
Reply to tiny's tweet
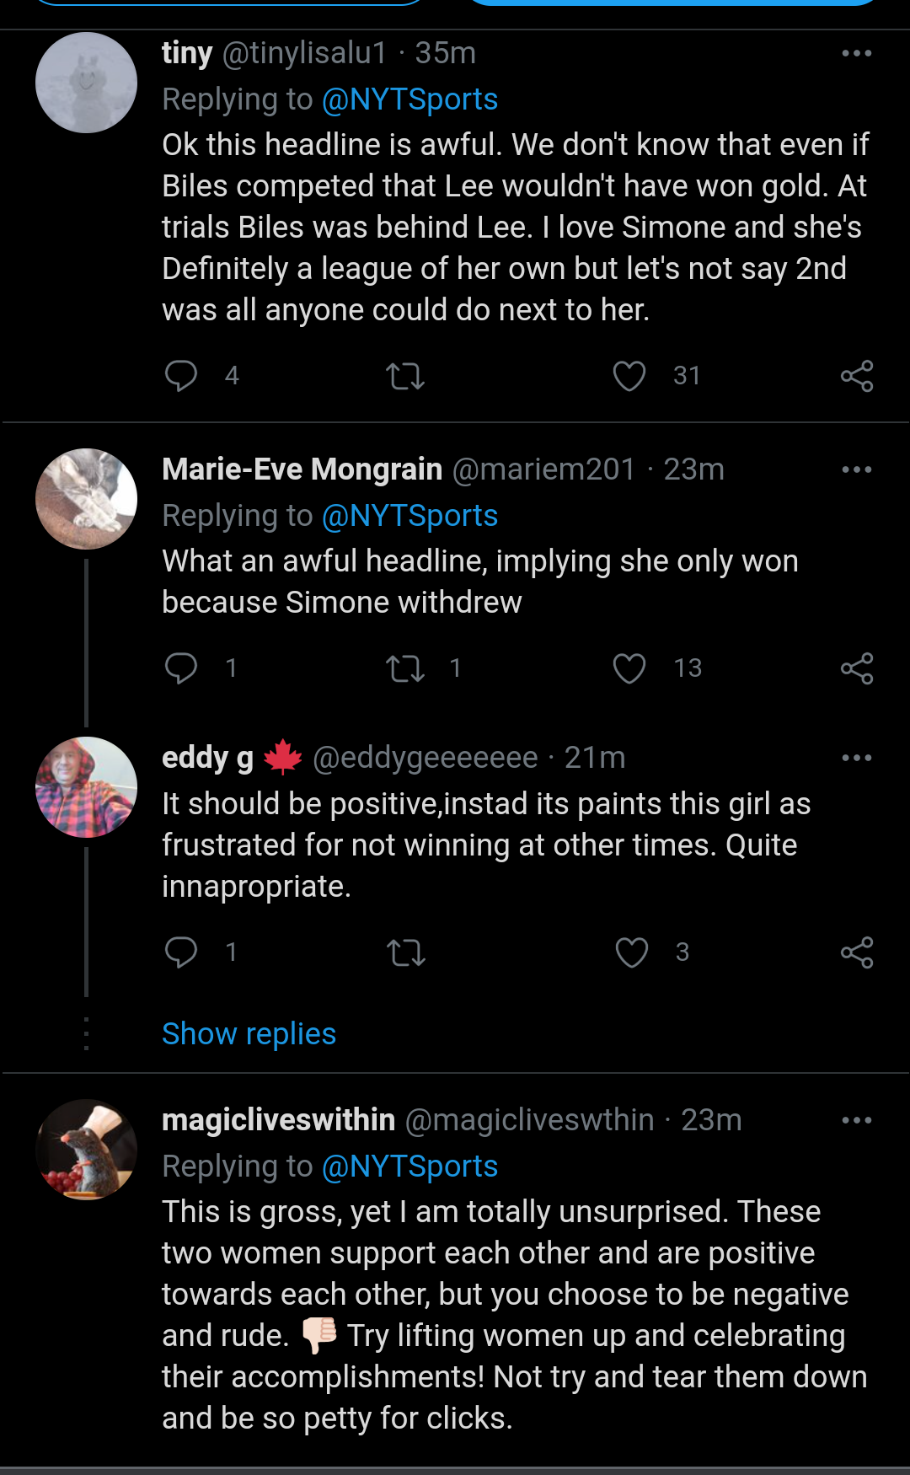181,376
